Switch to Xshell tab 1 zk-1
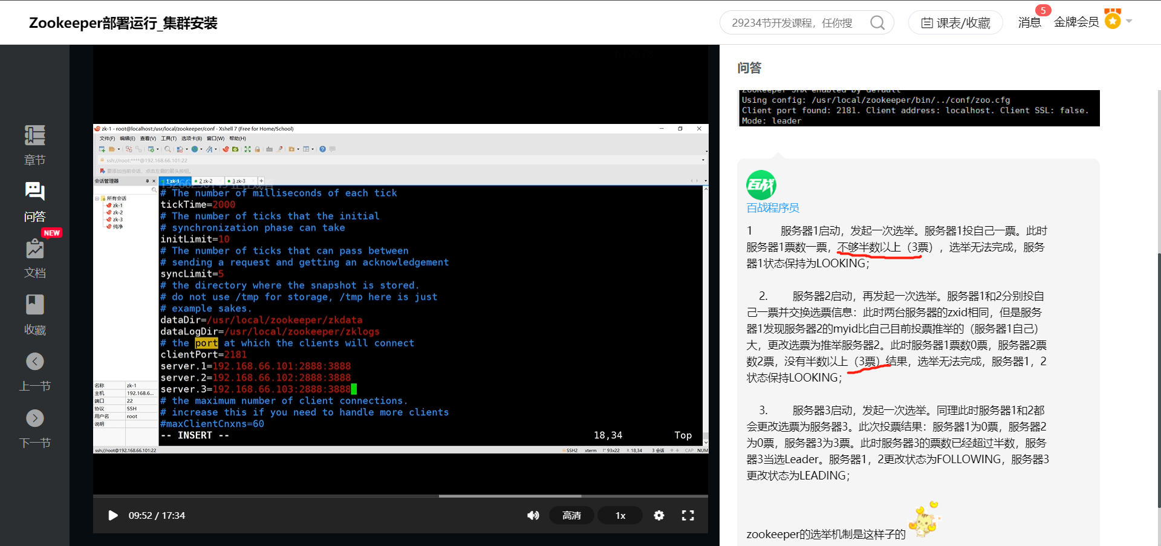The width and height of the screenshot is (1161, 546). click(175, 181)
